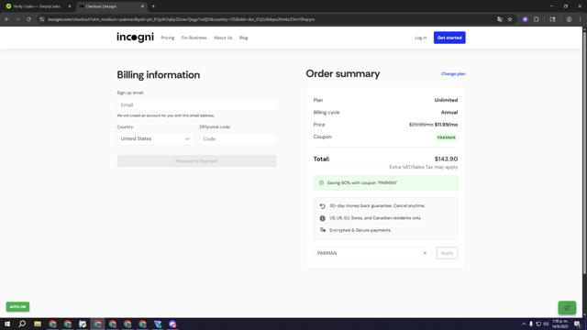Focus the Sign up Email field
The height and width of the screenshot is (330, 587).
(196, 105)
